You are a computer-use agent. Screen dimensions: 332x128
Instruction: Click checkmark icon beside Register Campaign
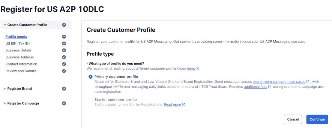[x=64, y=103]
